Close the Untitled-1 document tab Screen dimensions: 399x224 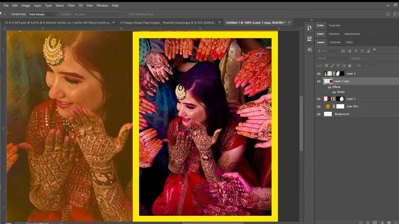coord(289,22)
